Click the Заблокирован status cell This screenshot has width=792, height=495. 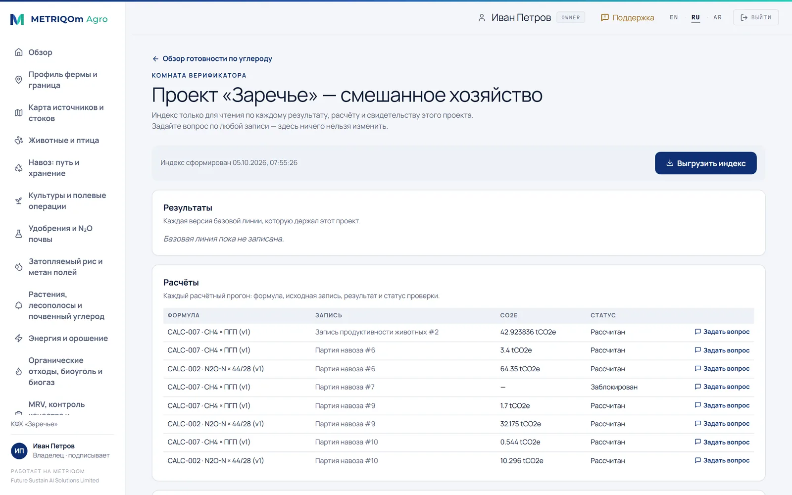coord(614,387)
